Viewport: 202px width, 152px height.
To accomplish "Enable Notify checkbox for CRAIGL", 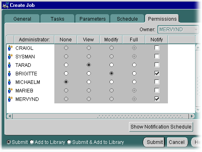I will [157, 48].
